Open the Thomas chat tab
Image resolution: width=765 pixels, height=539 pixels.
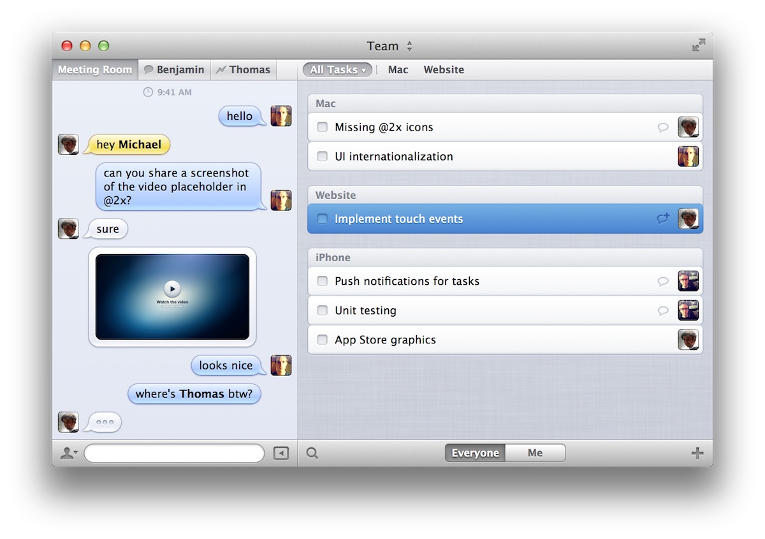[x=244, y=70]
